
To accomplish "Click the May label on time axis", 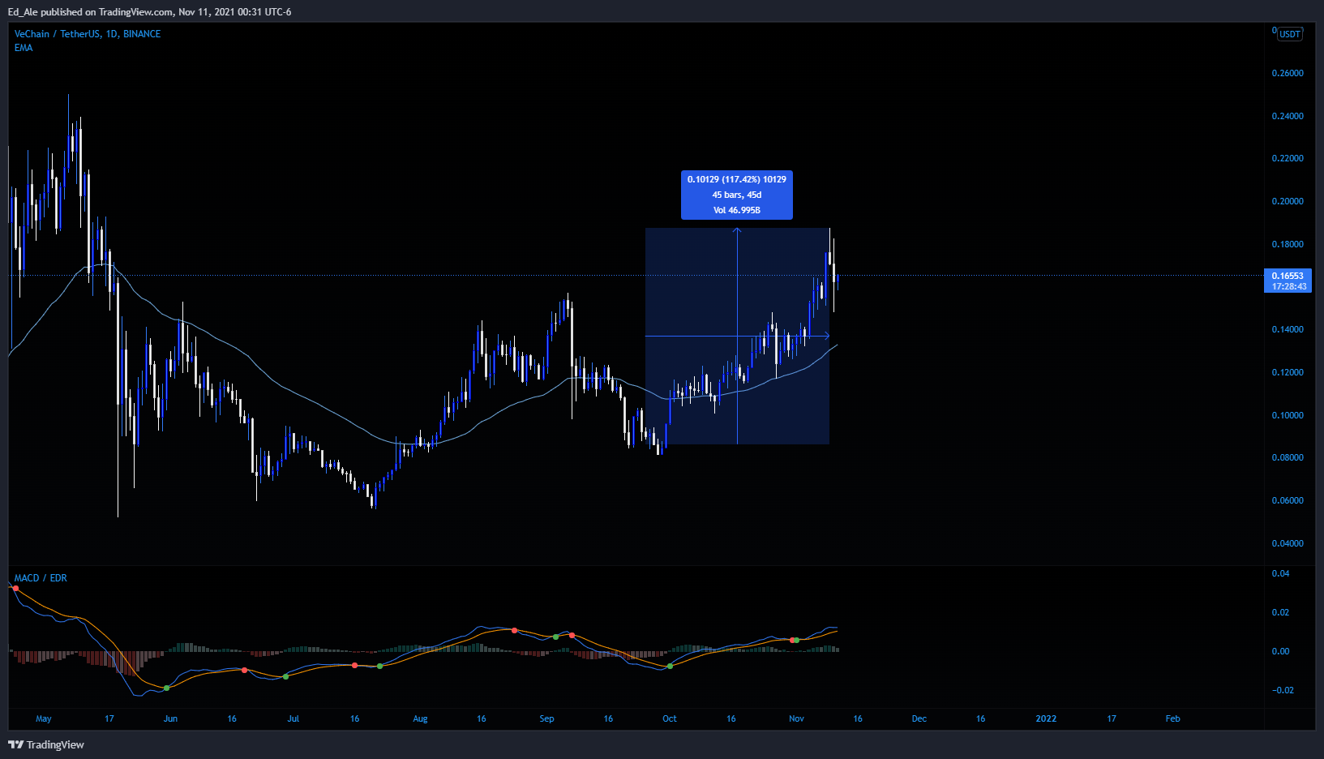I will 44,718.
